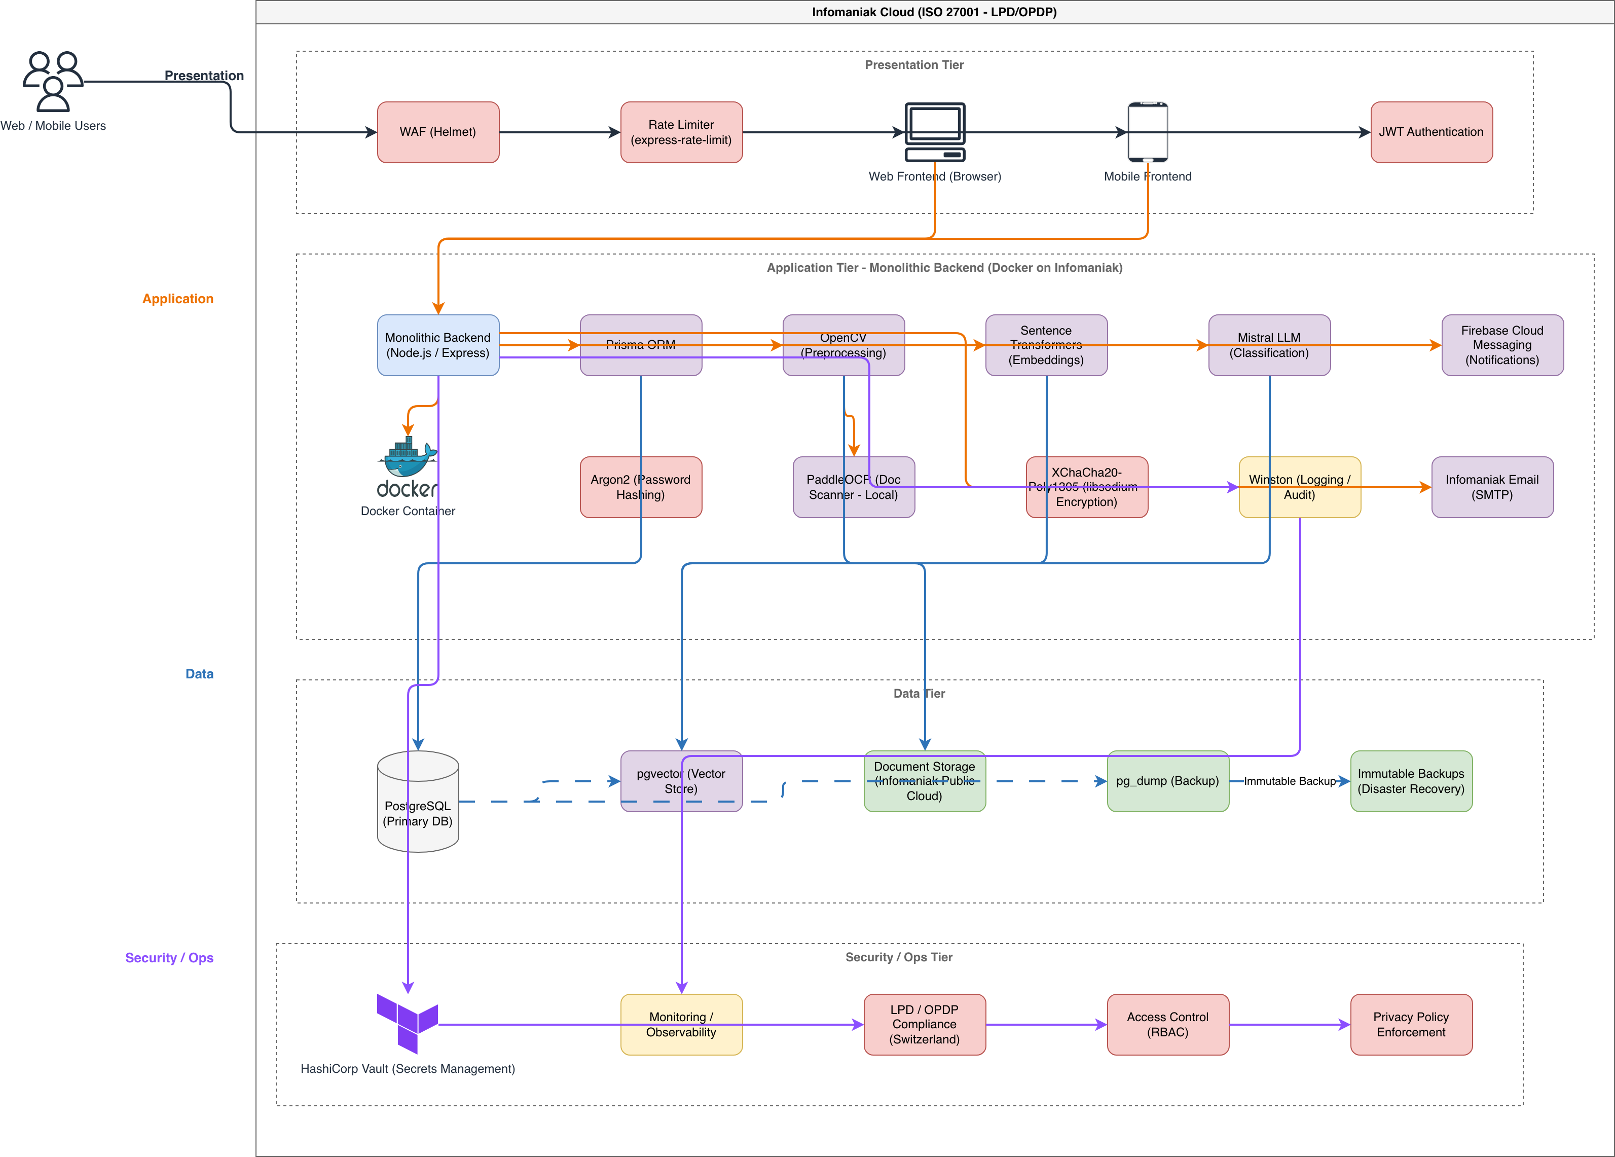Click the pgvector Vector Store box

(x=681, y=781)
